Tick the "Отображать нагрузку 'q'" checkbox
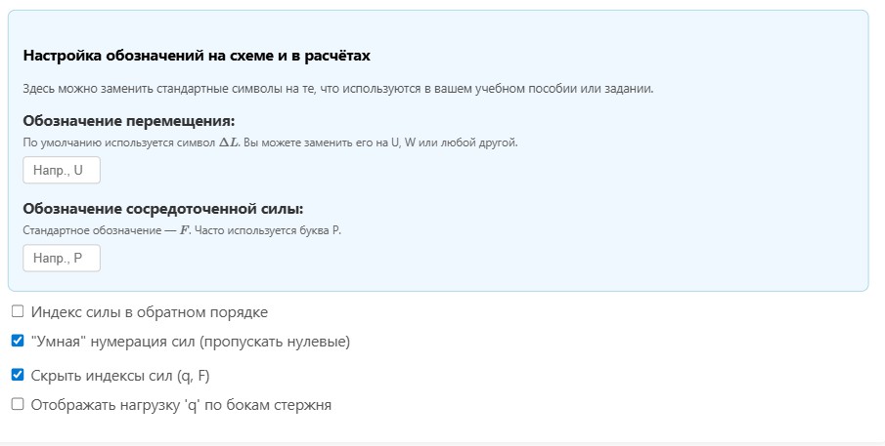This screenshot has height=446, width=885. coord(18,404)
